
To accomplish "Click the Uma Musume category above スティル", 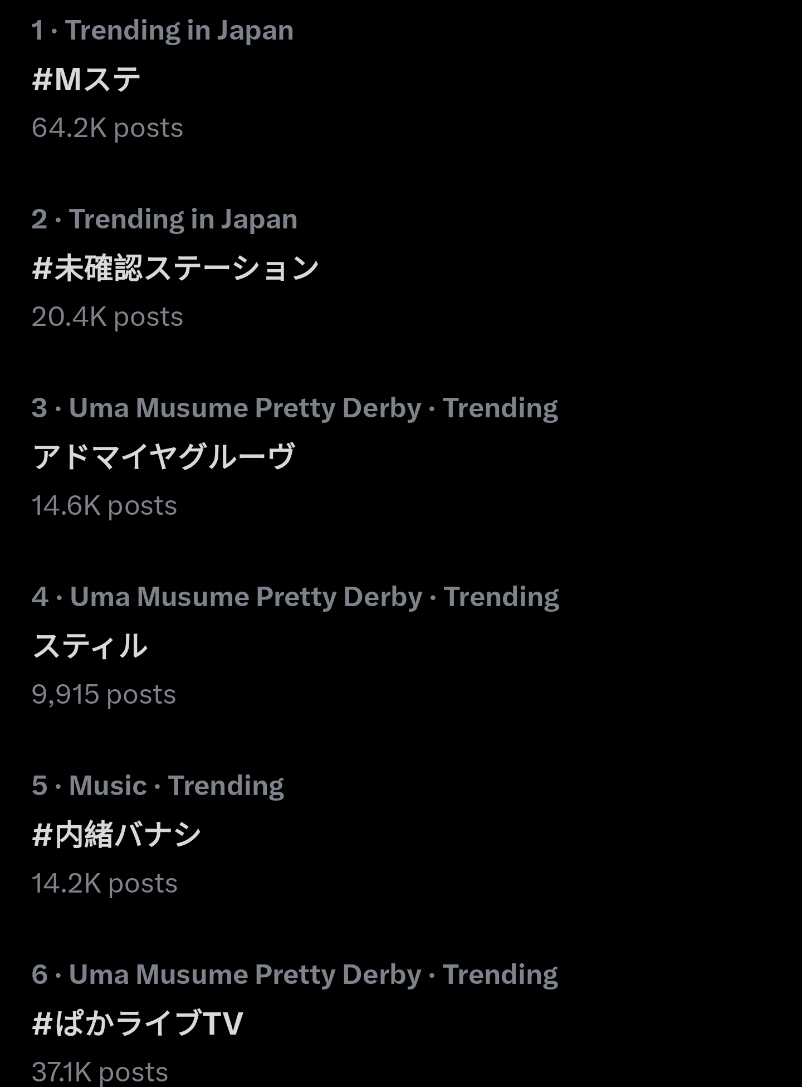I will tap(246, 597).
